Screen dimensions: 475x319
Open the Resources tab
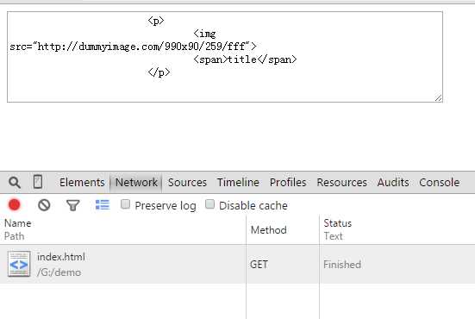point(341,183)
